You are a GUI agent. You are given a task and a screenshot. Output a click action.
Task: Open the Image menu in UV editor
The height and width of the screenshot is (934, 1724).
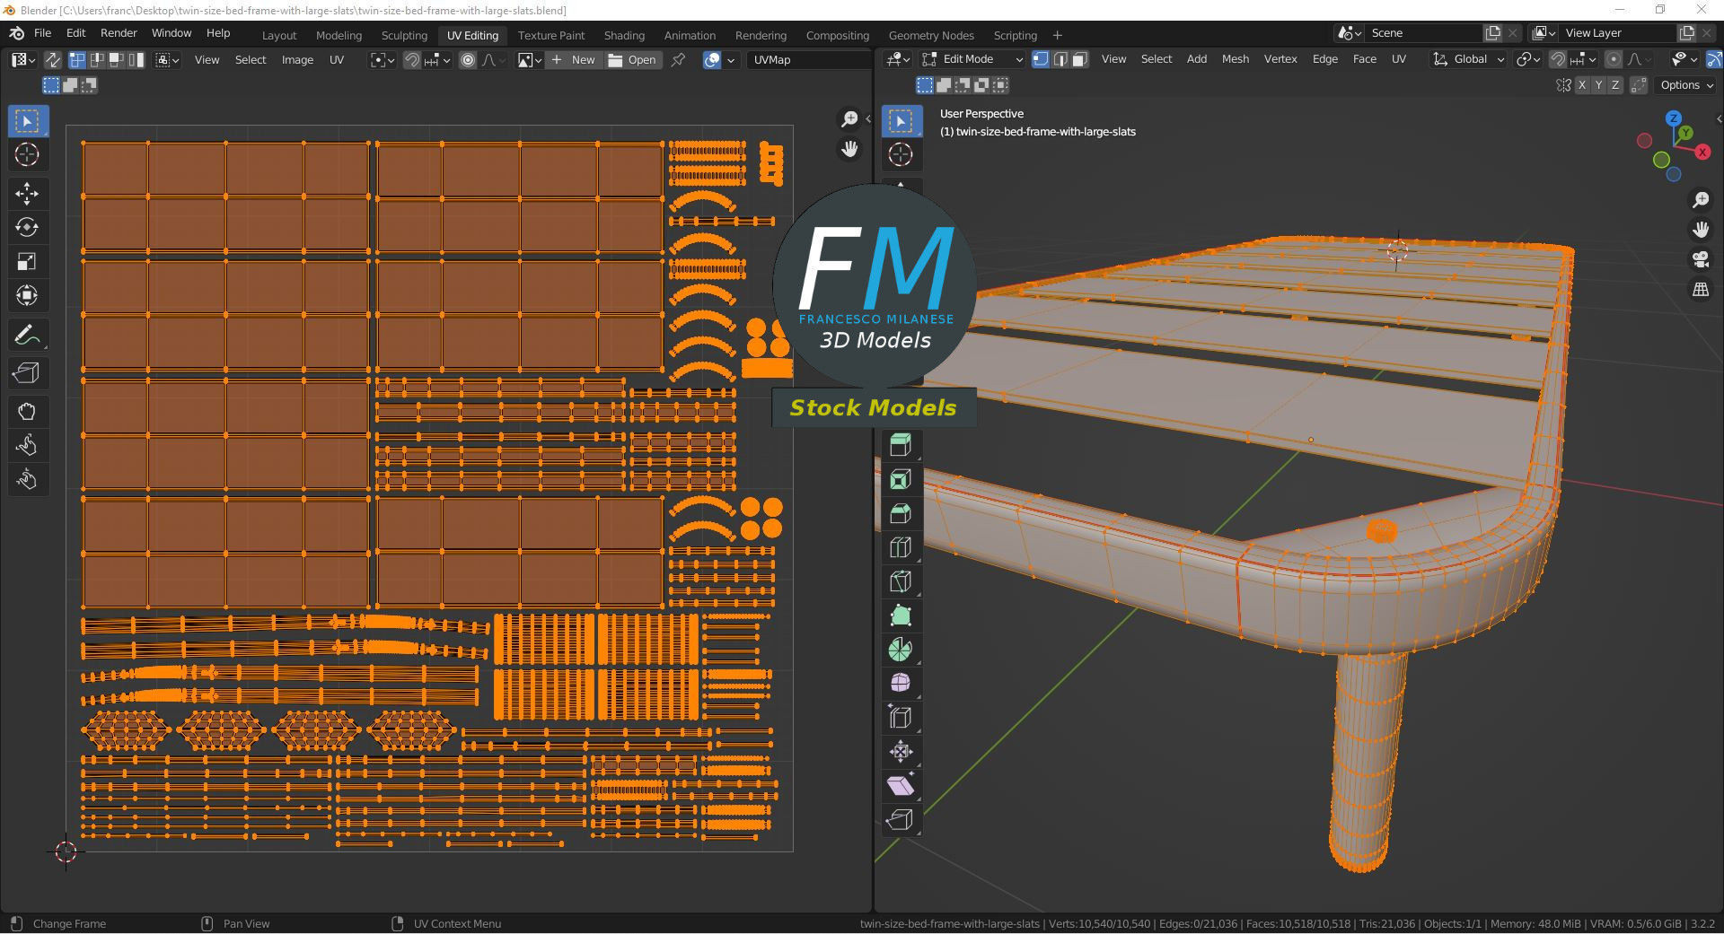pos(297,60)
